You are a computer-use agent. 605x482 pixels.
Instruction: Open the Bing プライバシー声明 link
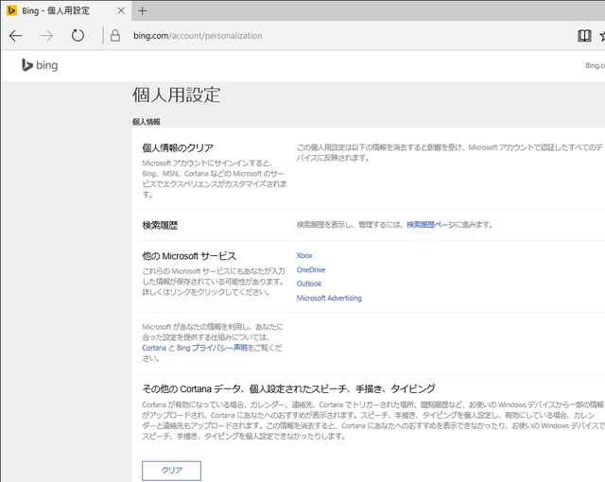(212, 348)
